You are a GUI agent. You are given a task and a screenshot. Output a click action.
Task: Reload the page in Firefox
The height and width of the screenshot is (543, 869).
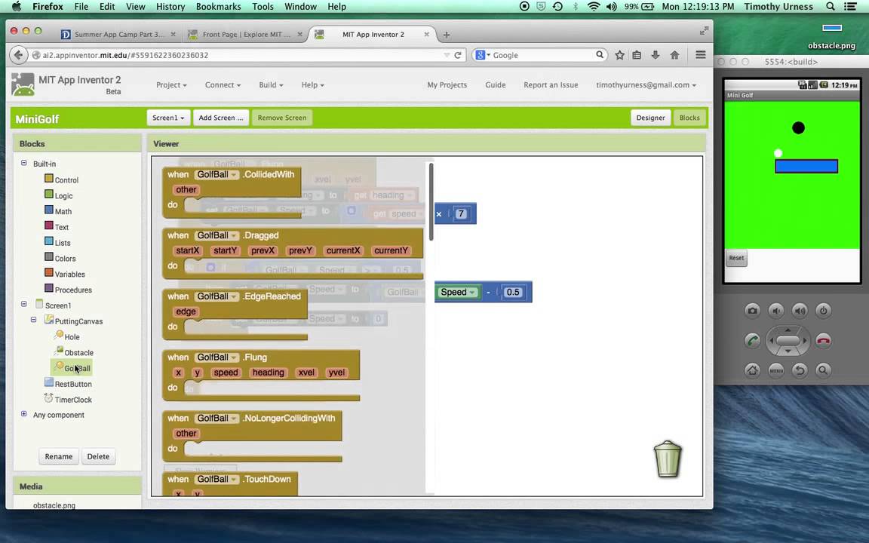click(x=458, y=55)
